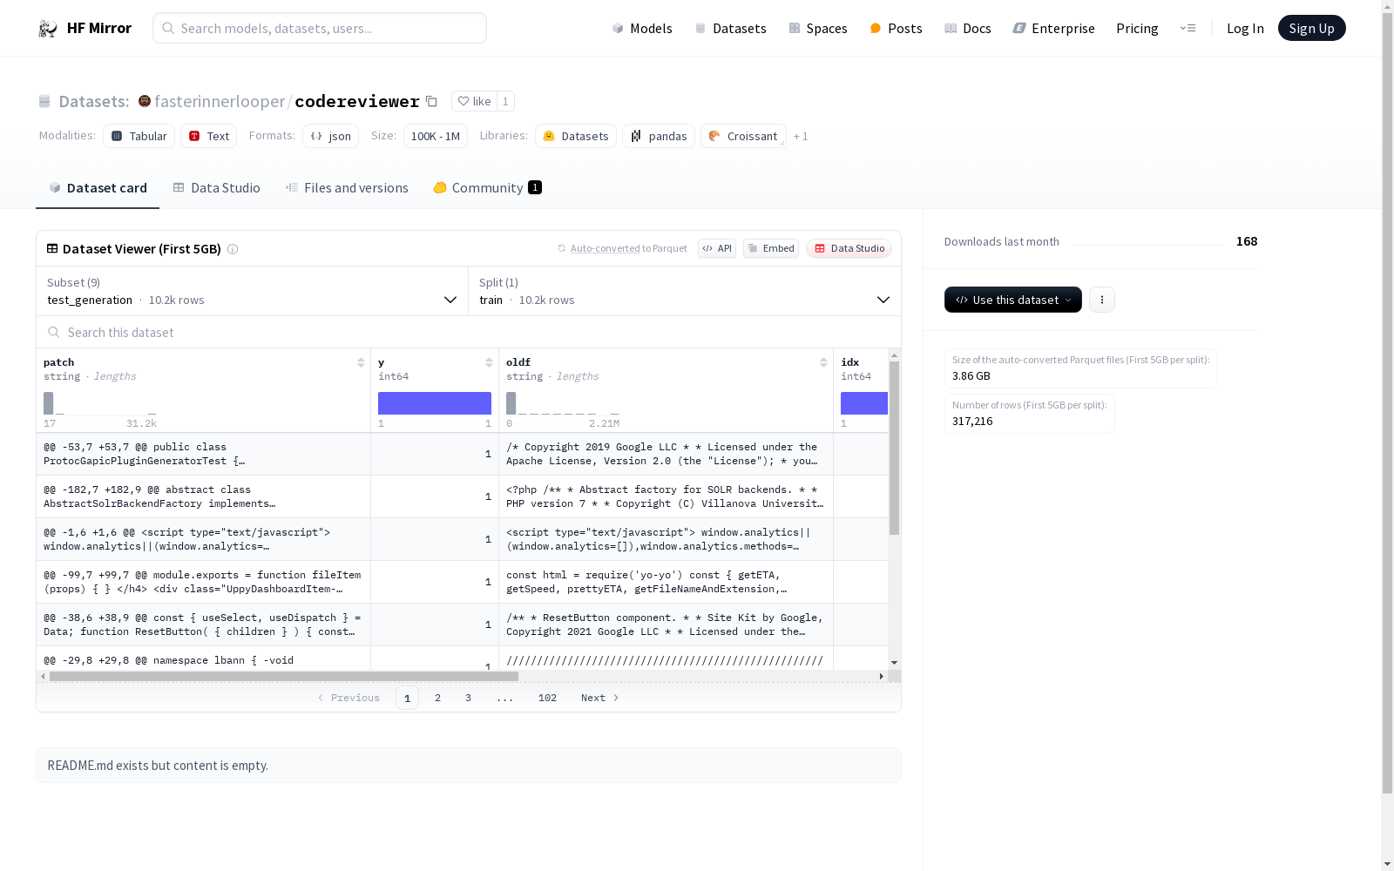This screenshot has width=1394, height=871.
Task: Click the patch column length histogram
Action: tap(100, 403)
